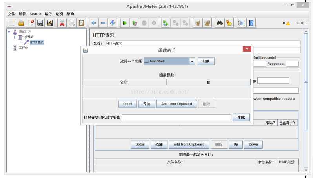The width and height of the screenshot is (313, 178).
Task: Open a test plan with the folder icon
Action: pos(21,23)
